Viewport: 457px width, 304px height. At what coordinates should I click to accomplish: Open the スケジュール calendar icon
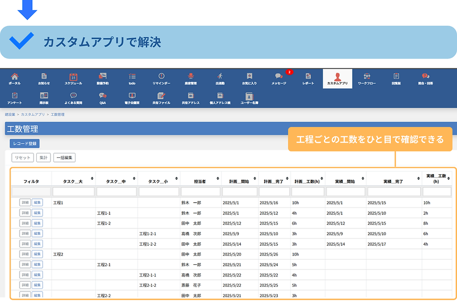73,79
